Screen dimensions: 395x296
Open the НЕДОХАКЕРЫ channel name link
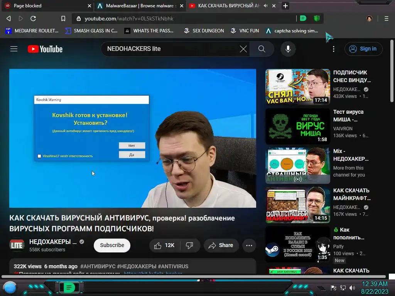coord(53,242)
